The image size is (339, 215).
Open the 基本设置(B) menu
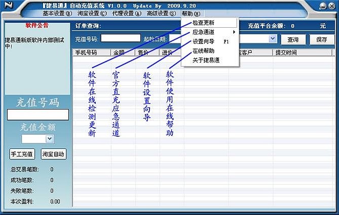[57, 13]
